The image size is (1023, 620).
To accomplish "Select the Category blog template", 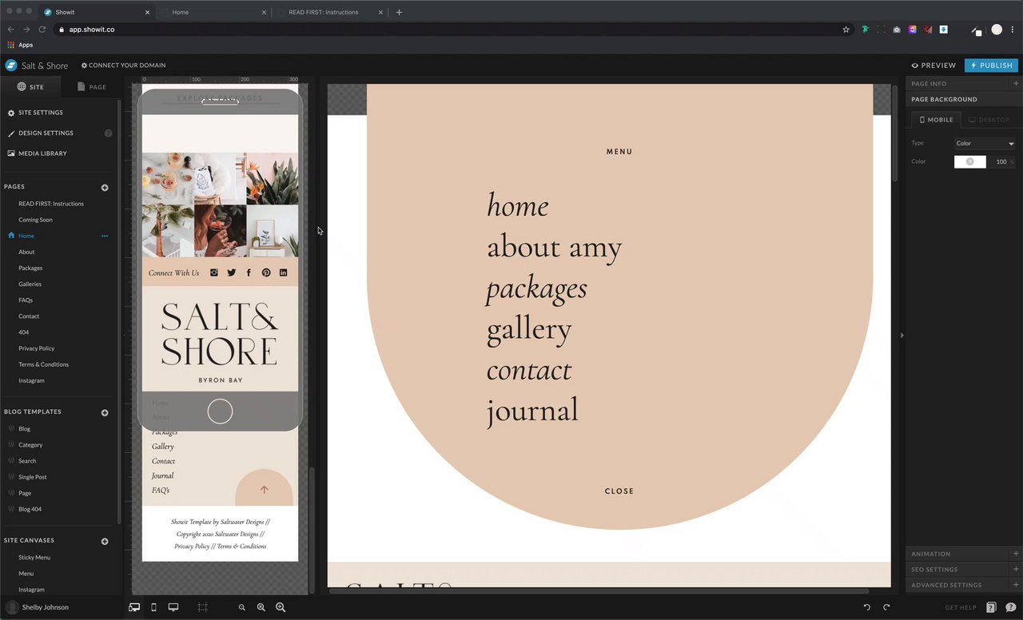I will (30, 445).
